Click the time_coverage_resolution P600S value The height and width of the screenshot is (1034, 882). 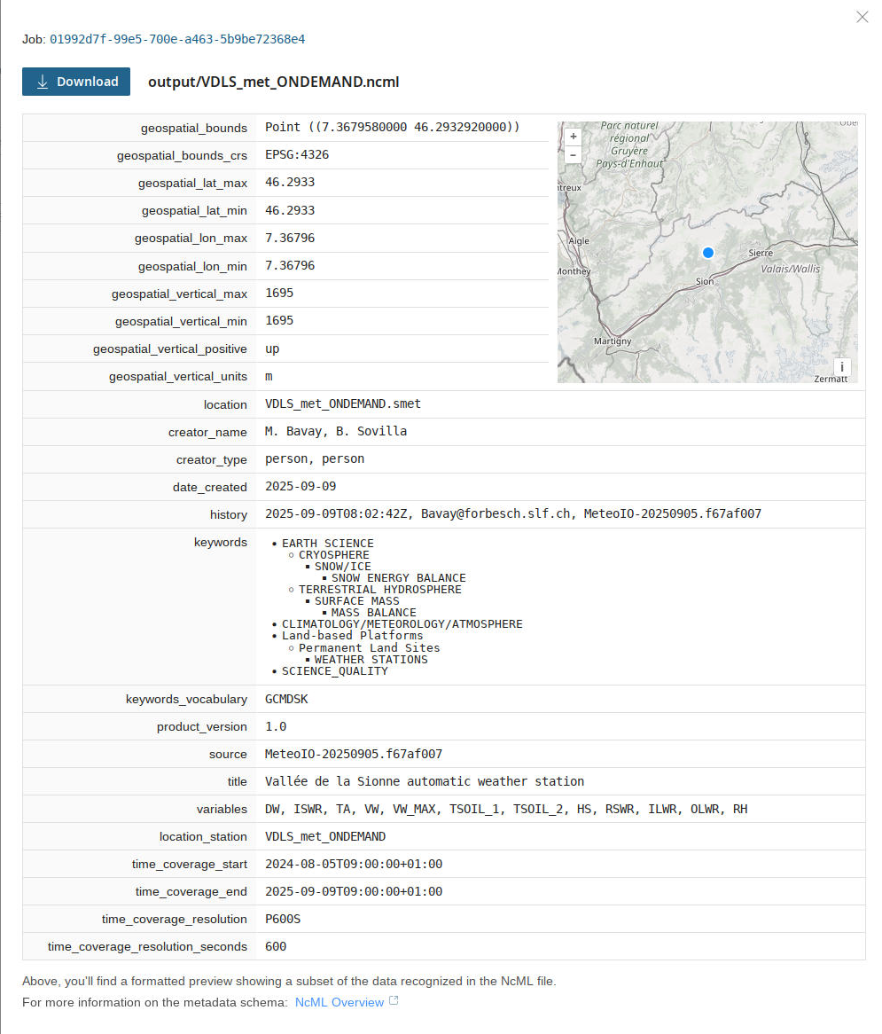click(x=283, y=919)
